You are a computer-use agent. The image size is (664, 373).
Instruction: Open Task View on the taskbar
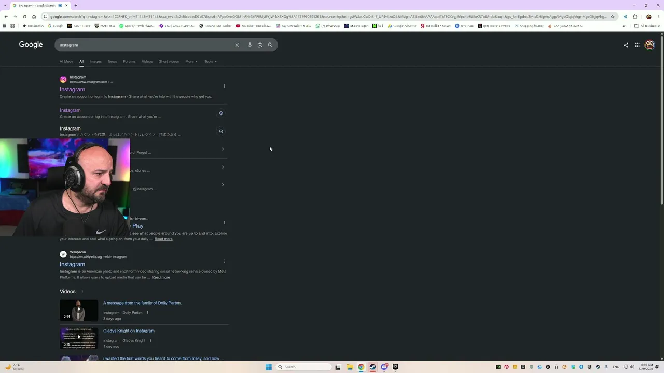pos(338,367)
